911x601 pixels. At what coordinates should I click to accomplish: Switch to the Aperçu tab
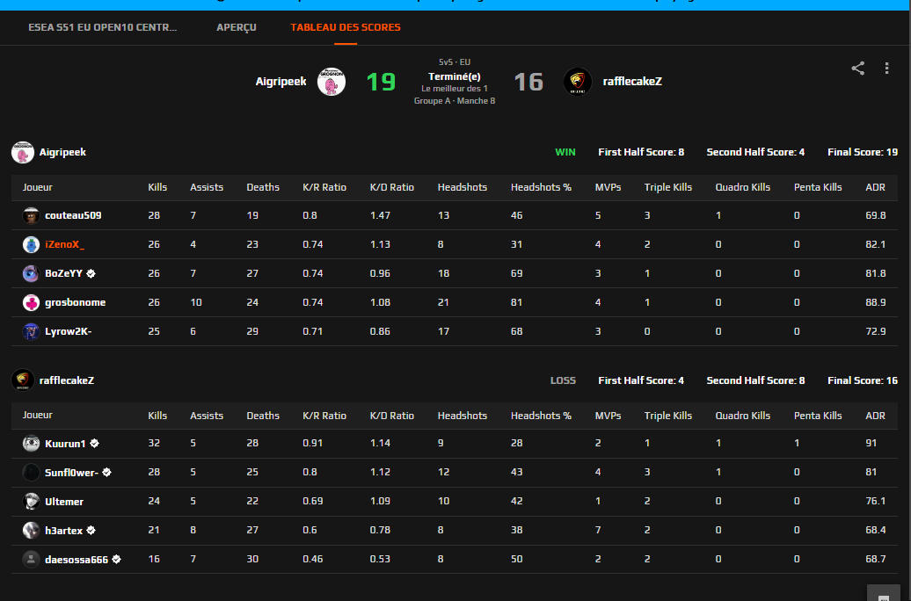click(x=237, y=27)
